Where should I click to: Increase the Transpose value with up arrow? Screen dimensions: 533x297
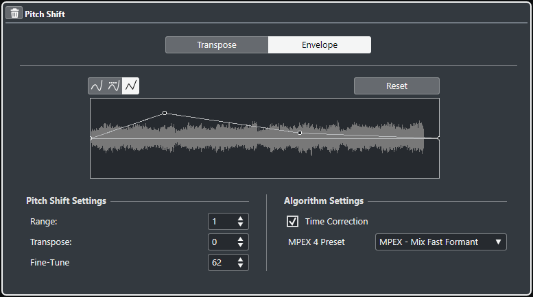240,239
